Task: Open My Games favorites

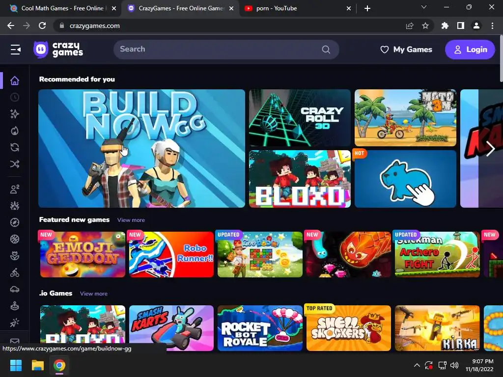Action: pos(406,50)
